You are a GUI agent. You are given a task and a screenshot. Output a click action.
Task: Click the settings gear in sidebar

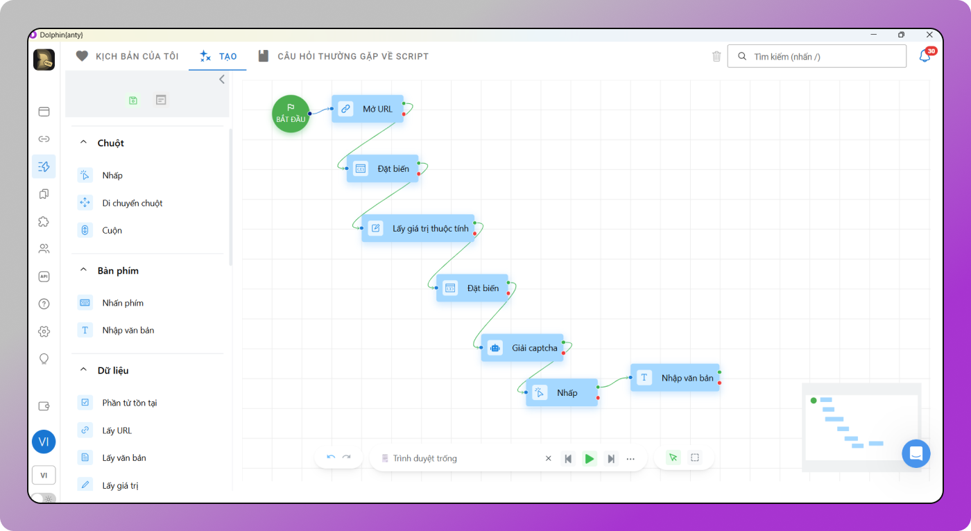[44, 331]
